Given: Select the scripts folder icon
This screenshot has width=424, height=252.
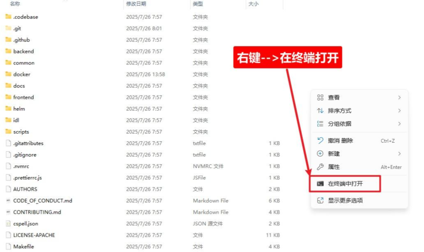Looking at the screenshot, I should click(x=8, y=132).
